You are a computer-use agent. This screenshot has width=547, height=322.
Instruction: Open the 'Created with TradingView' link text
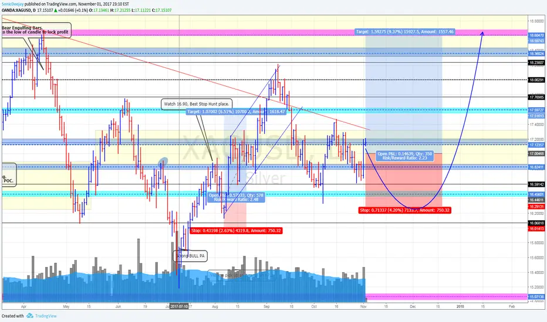click(29, 316)
